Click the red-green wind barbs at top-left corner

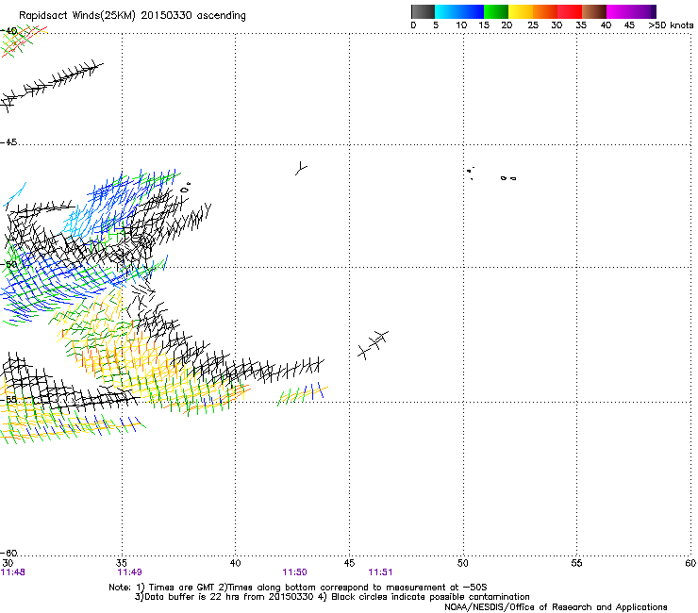24,41
